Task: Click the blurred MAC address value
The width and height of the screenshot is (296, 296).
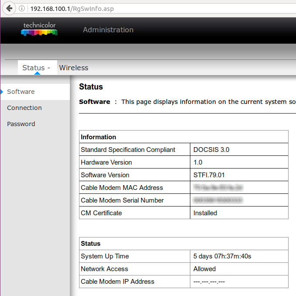Action: (218, 187)
